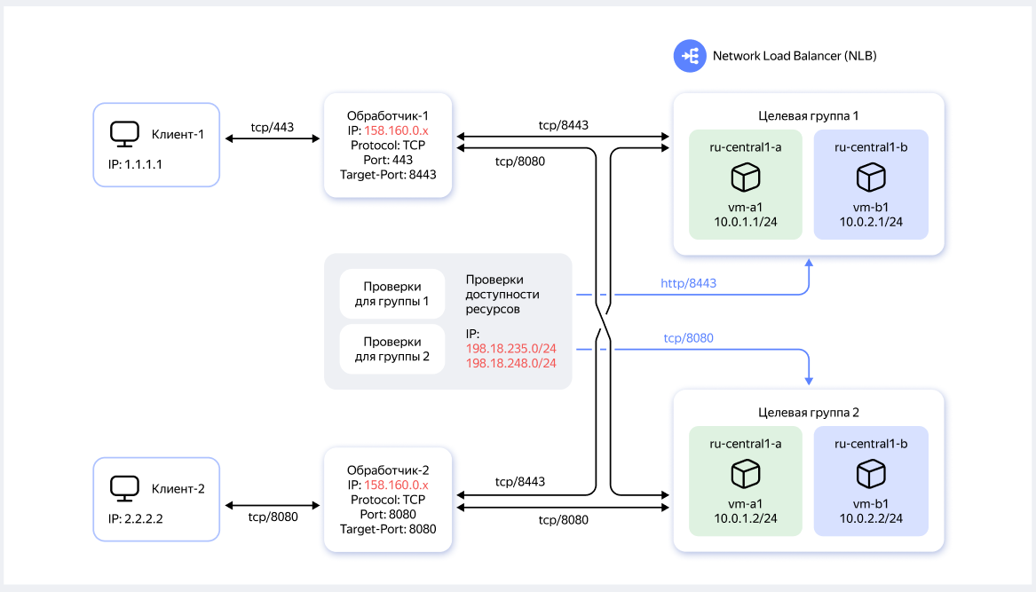Click ru-central1-a label in Целевая группа 1
This screenshot has height=592, width=1036.
(x=746, y=147)
